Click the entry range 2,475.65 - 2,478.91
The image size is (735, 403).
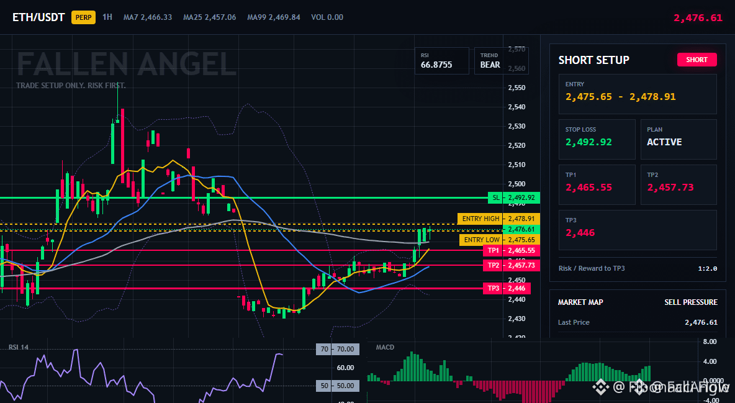tap(621, 97)
